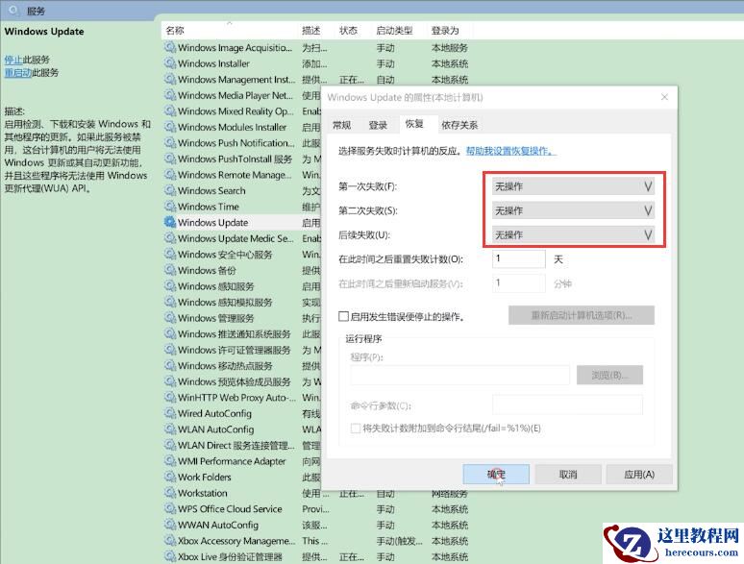Switch to the 常规 tab
The height and width of the screenshot is (564, 744).
tap(341, 125)
